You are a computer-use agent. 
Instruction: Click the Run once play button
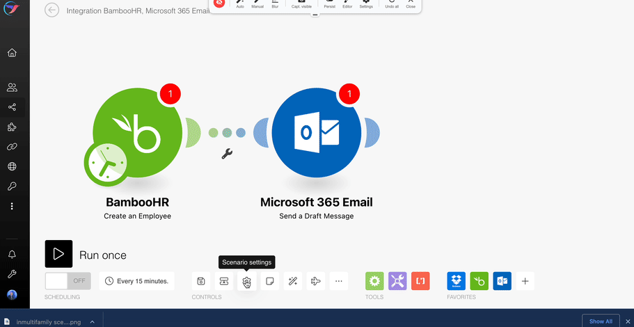58,254
